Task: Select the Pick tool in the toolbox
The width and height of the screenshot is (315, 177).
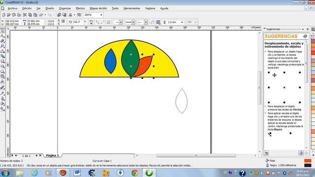Action: (2, 30)
